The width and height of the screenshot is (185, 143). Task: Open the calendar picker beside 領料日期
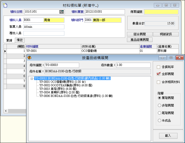62,12
